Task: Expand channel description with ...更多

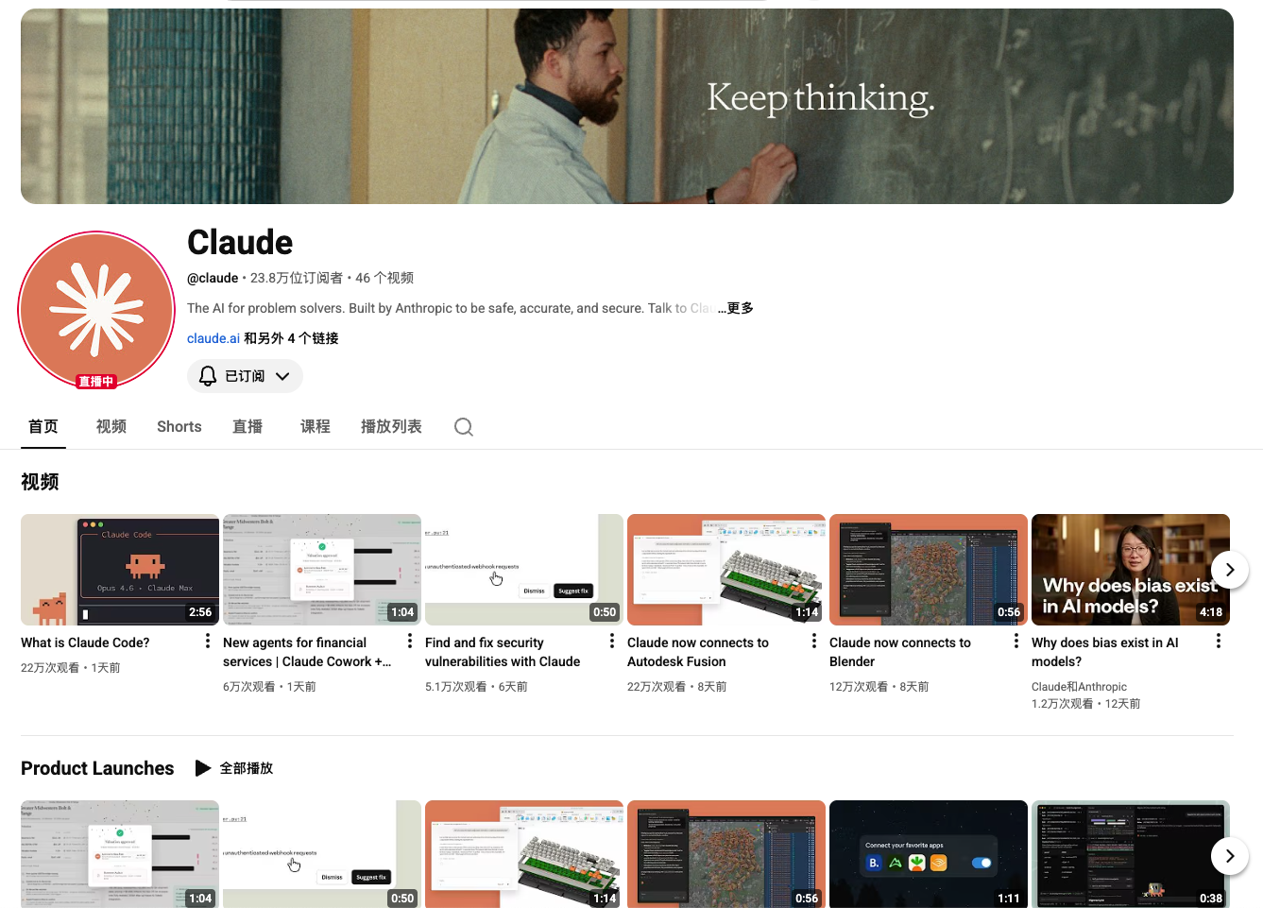Action: click(x=736, y=308)
